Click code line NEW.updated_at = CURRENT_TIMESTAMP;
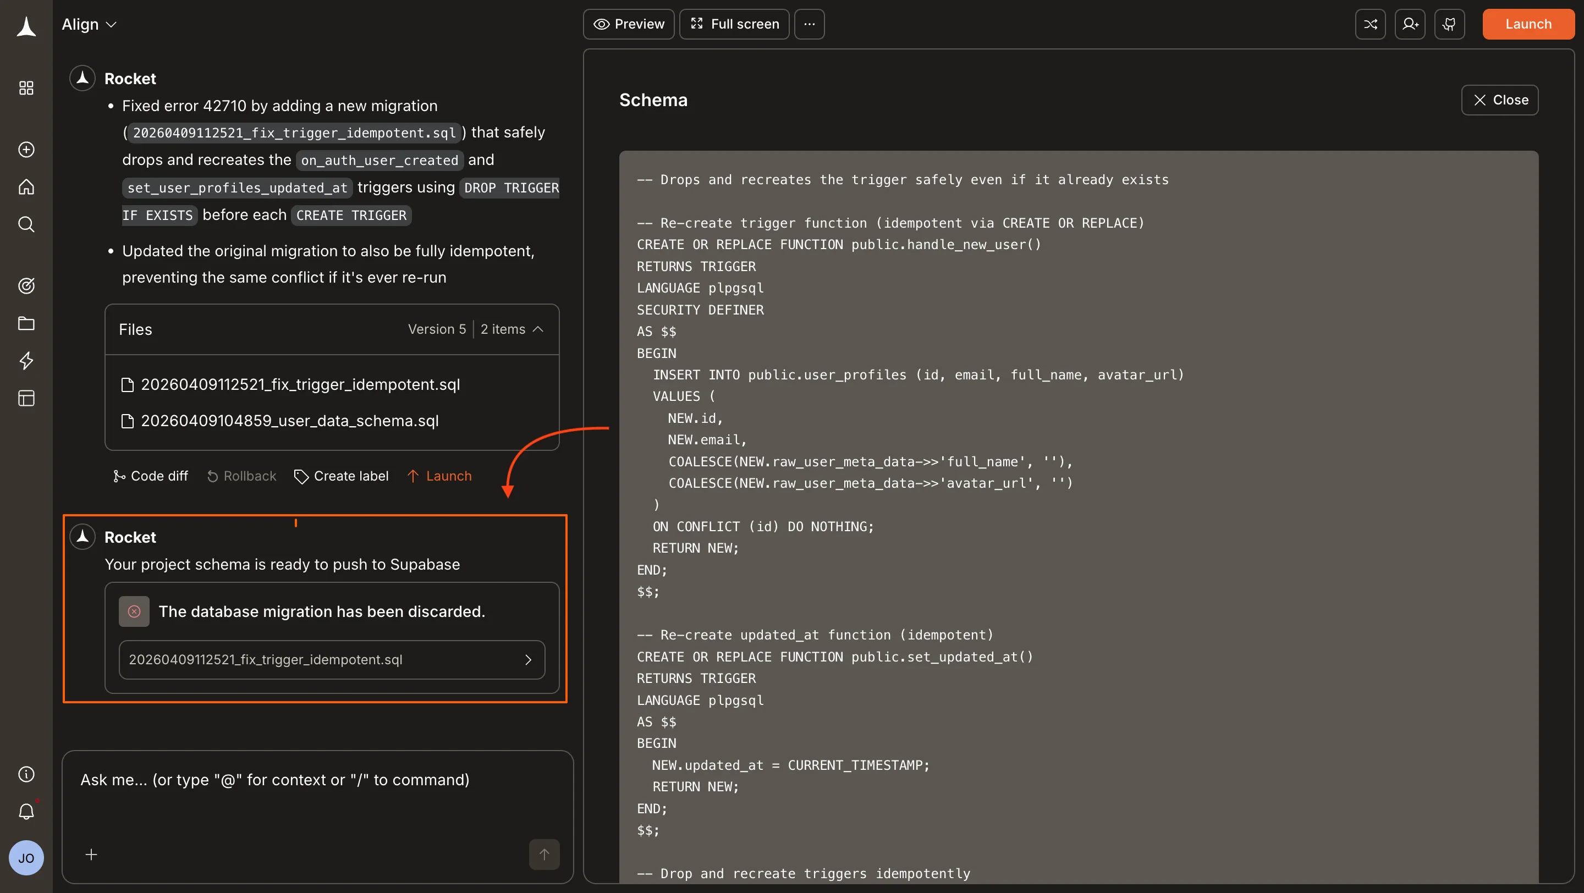 [x=791, y=764]
